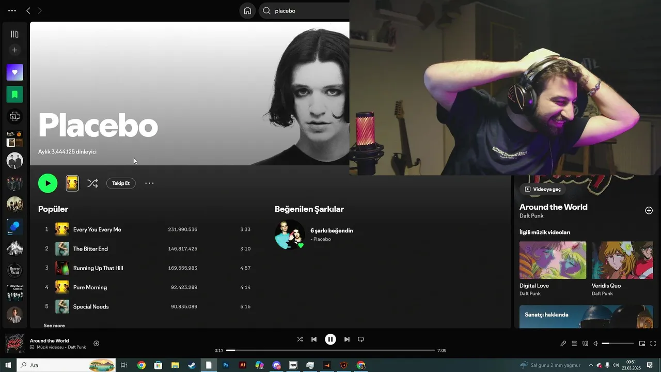This screenshot has height=372, width=661.
Task: Toggle repeat in the player bar
Action: pos(361,339)
